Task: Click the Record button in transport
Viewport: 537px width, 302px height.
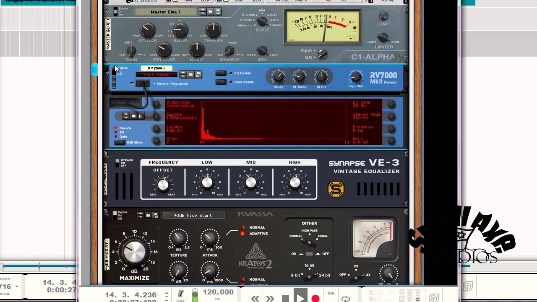Action: pyautogui.click(x=315, y=299)
